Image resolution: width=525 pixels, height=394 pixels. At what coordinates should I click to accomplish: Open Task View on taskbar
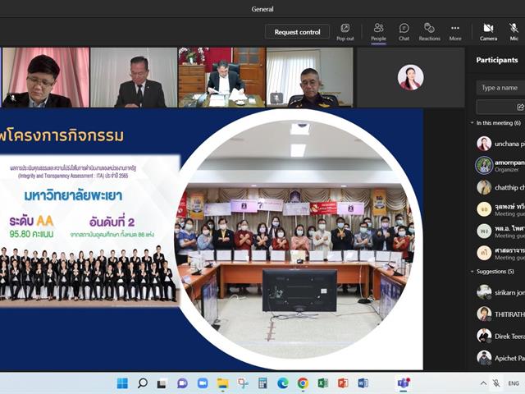[x=162, y=383]
